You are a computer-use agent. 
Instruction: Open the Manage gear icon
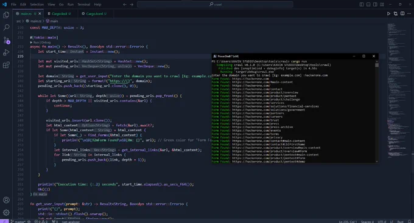tap(6, 213)
